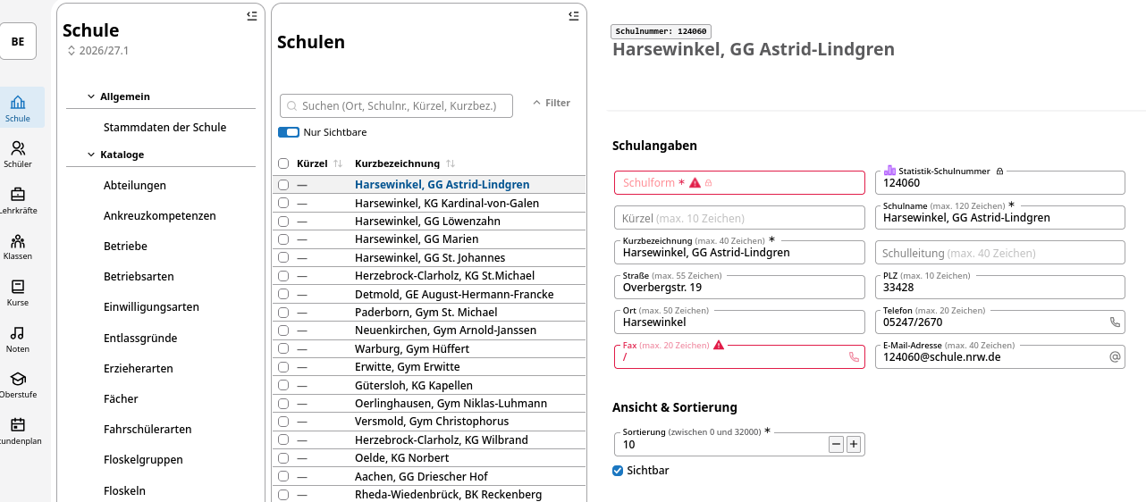The width and height of the screenshot is (1146, 502).
Task: Decrease Sortierung with the minus button
Action: pyautogui.click(x=837, y=444)
